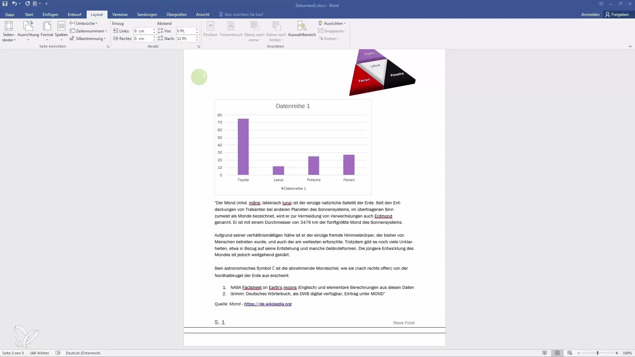The image size is (635, 357).
Task: Switch to web layout view
Action: pyautogui.click(x=570, y=353)
